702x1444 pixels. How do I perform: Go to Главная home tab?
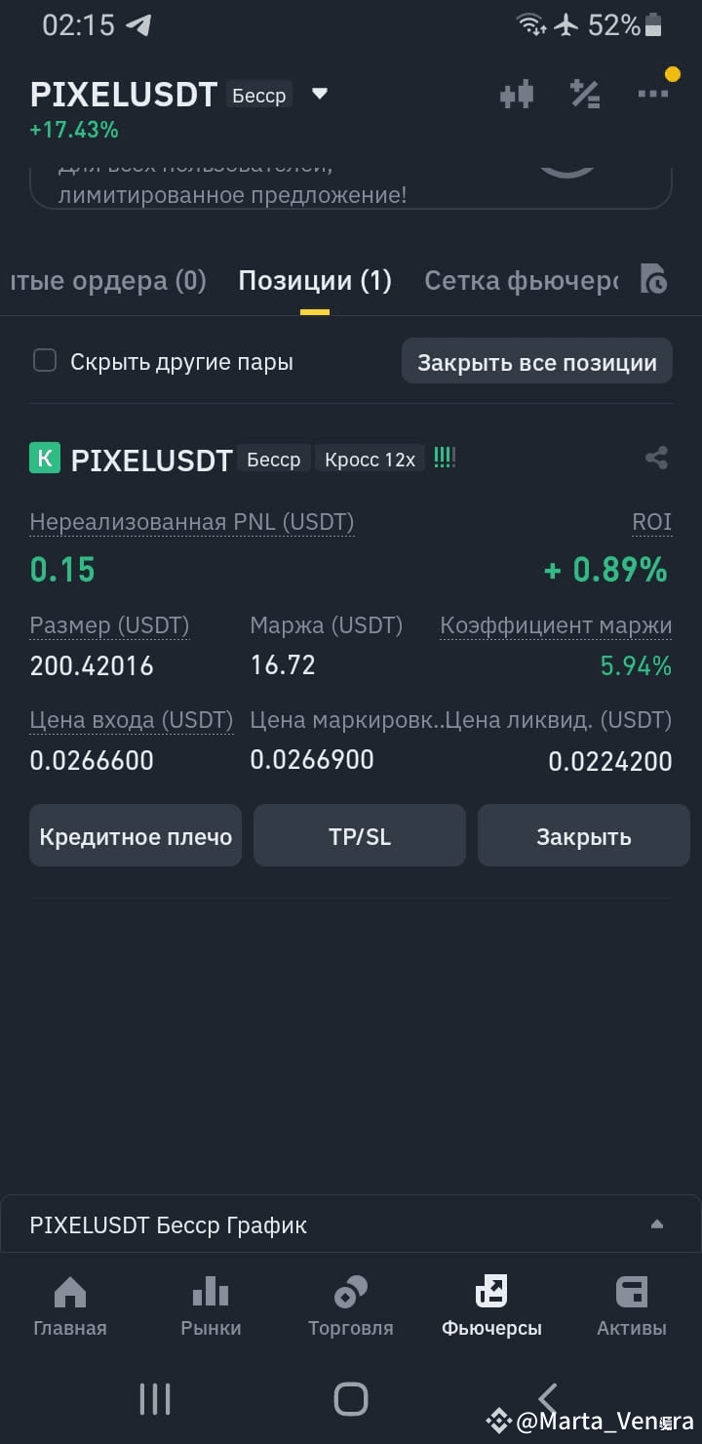pyautogui.click(x=70, y=1306)
